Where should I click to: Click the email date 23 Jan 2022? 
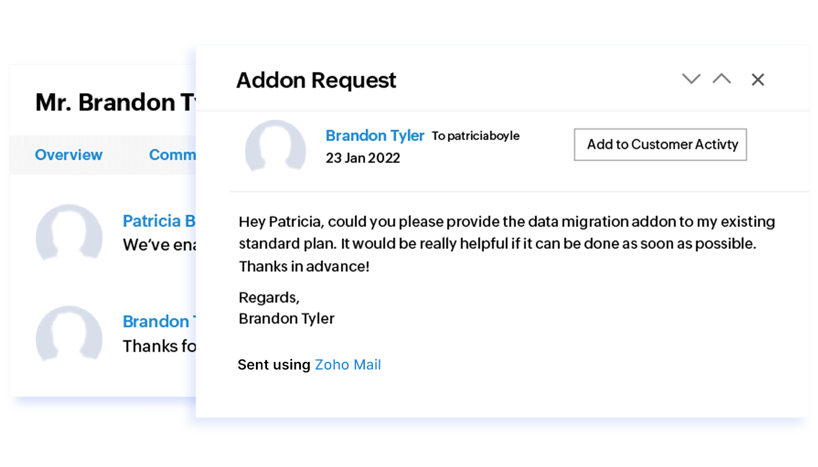tap(363, 158)
